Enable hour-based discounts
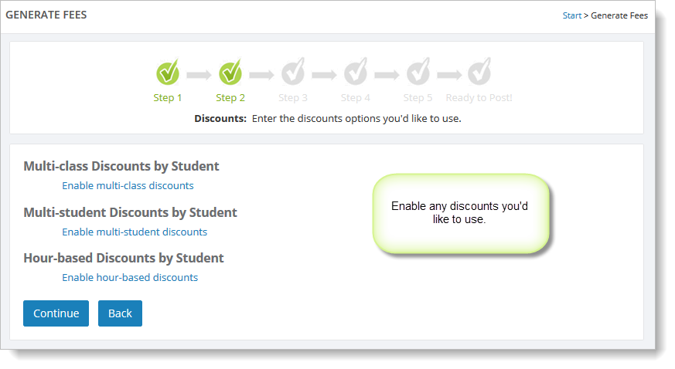This screenshot has height=369, width=675. tap(130, 277)
